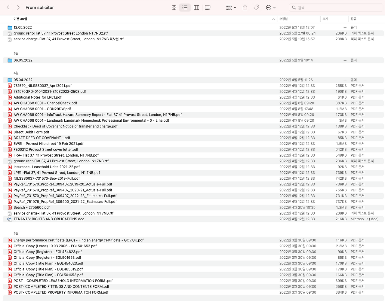Select POST - COMPLETED LEASEHOLD INFORMATION FORM .pdf

[x=63, y=281]
